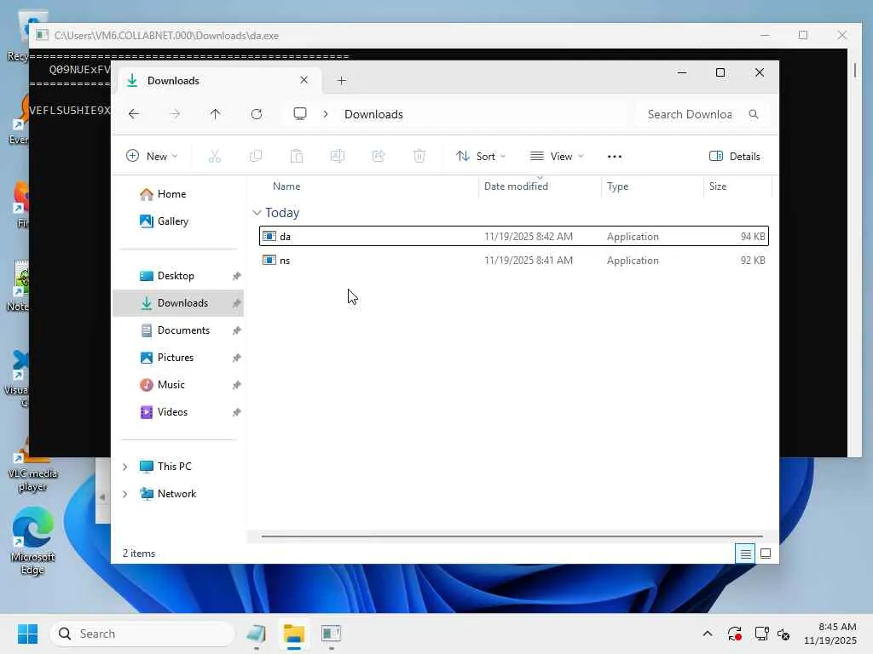Toggle the Details pane
The height and width of the screenshot is (654, 873).
click(735, 157)
